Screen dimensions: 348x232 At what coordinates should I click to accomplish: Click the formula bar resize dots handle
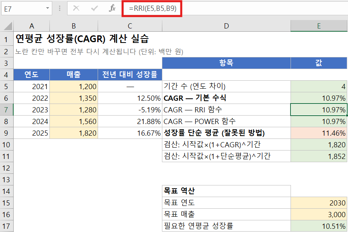pyautogui.click(x=59, y=8)
